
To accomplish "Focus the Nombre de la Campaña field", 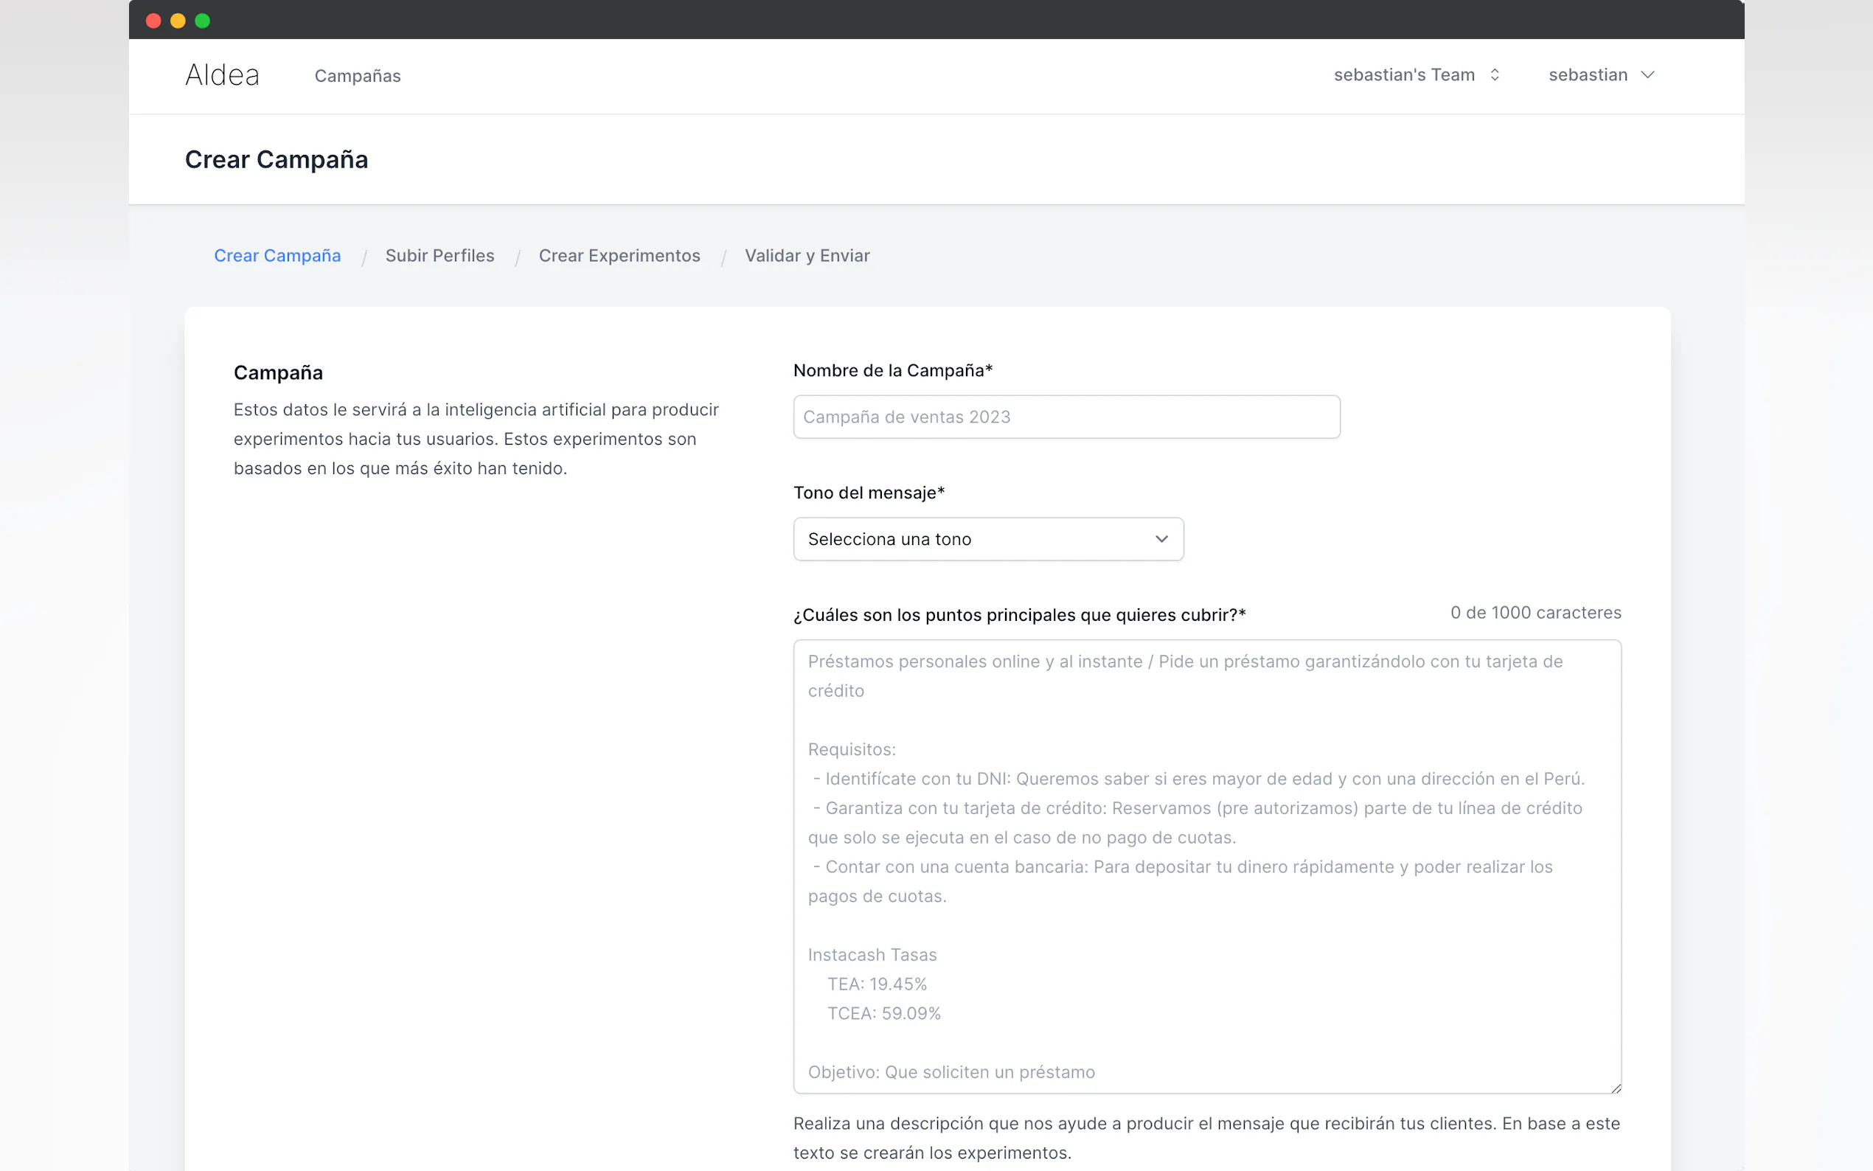I will [x=1066, y=417].
